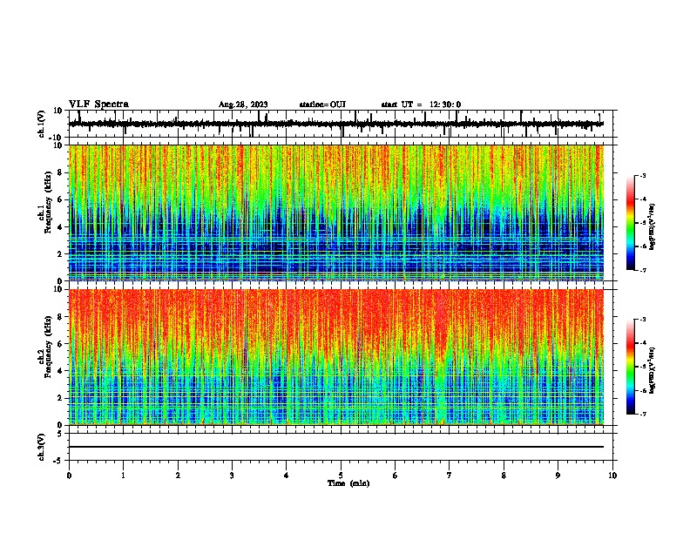Click time axis tick label "8"
This screenshot has height=533, width=690.
(x=504, y=476)
